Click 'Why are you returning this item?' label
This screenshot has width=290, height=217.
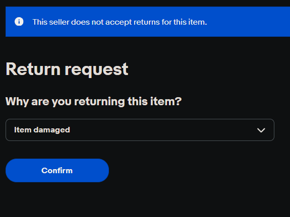94,101
